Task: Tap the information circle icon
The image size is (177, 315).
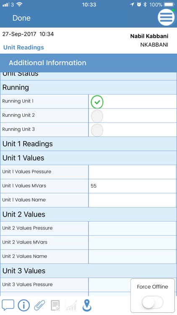Action: pyautogui.click(x=23, y=305)
